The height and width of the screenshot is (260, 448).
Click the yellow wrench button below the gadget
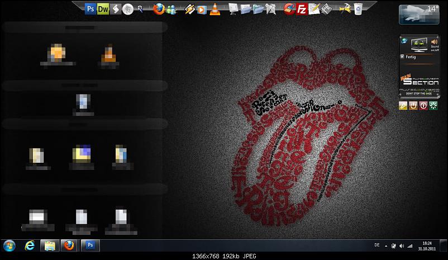[x=403, y=106]
